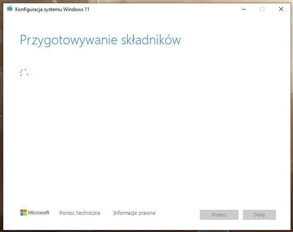
Task: Click the yellow square of the Microsoft logo
Action: (x=25, y=214)
